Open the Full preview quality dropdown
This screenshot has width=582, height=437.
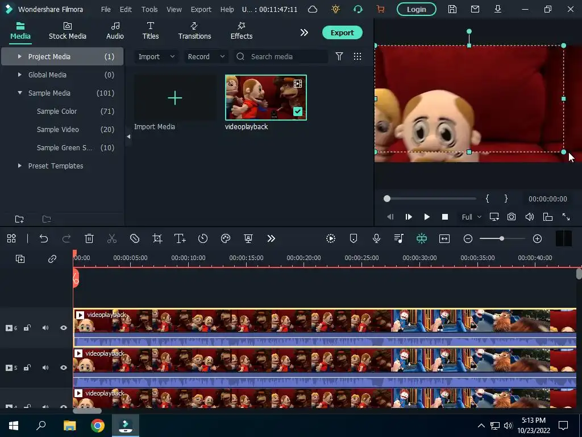tap(471, 217)
